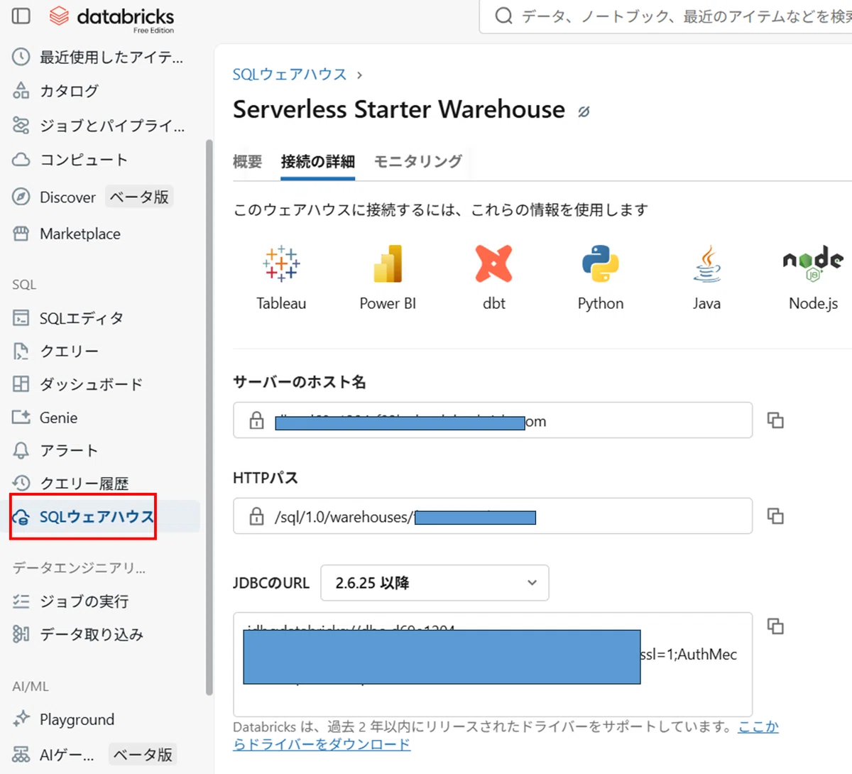Open ジョブの実行 in the sidebar
Screen dimensions: 852x774
pyautogui.click(x=71, y=601)
